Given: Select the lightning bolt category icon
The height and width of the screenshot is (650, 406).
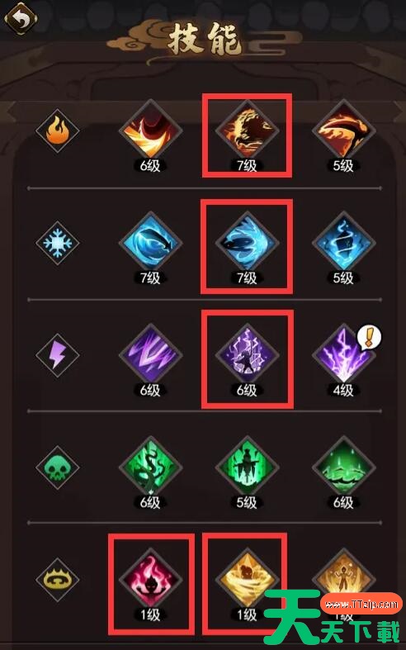Looking at the screenshot, I should click(57, 355).
